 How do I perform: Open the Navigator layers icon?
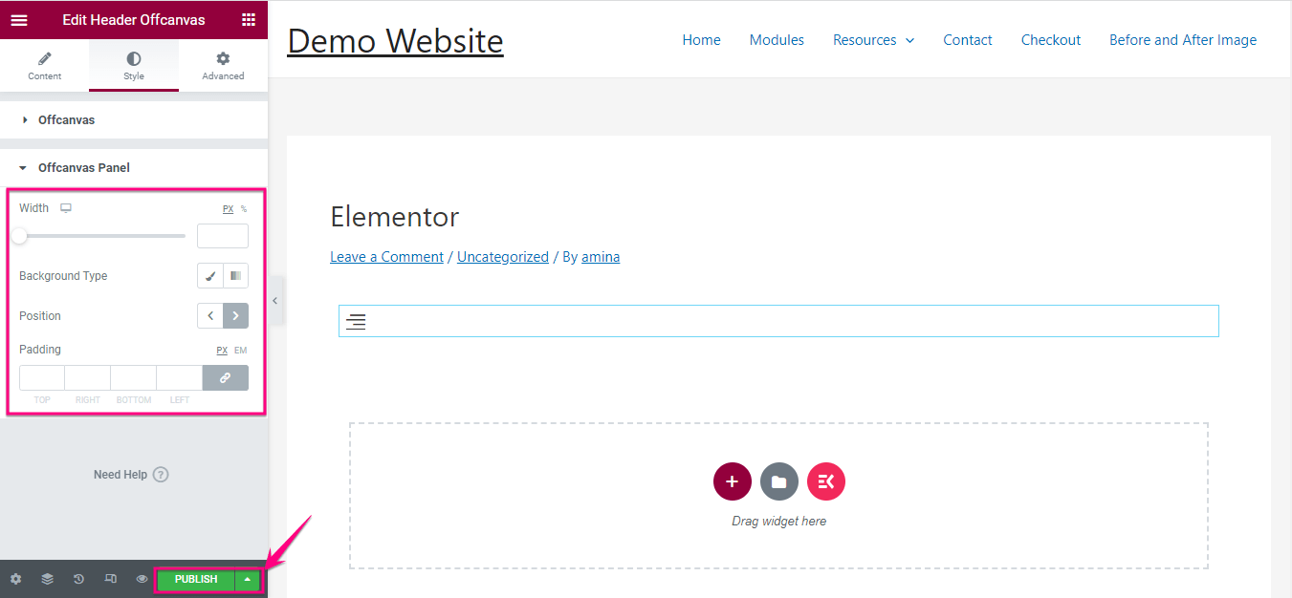(x=47, y=579)
